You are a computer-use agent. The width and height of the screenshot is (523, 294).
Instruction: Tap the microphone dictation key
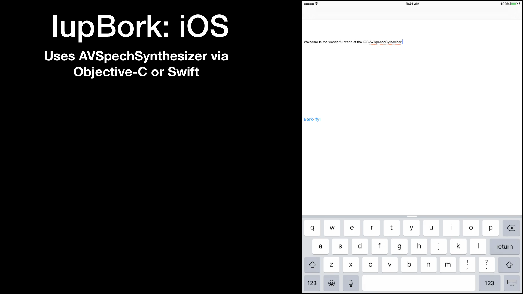[351, 283]
